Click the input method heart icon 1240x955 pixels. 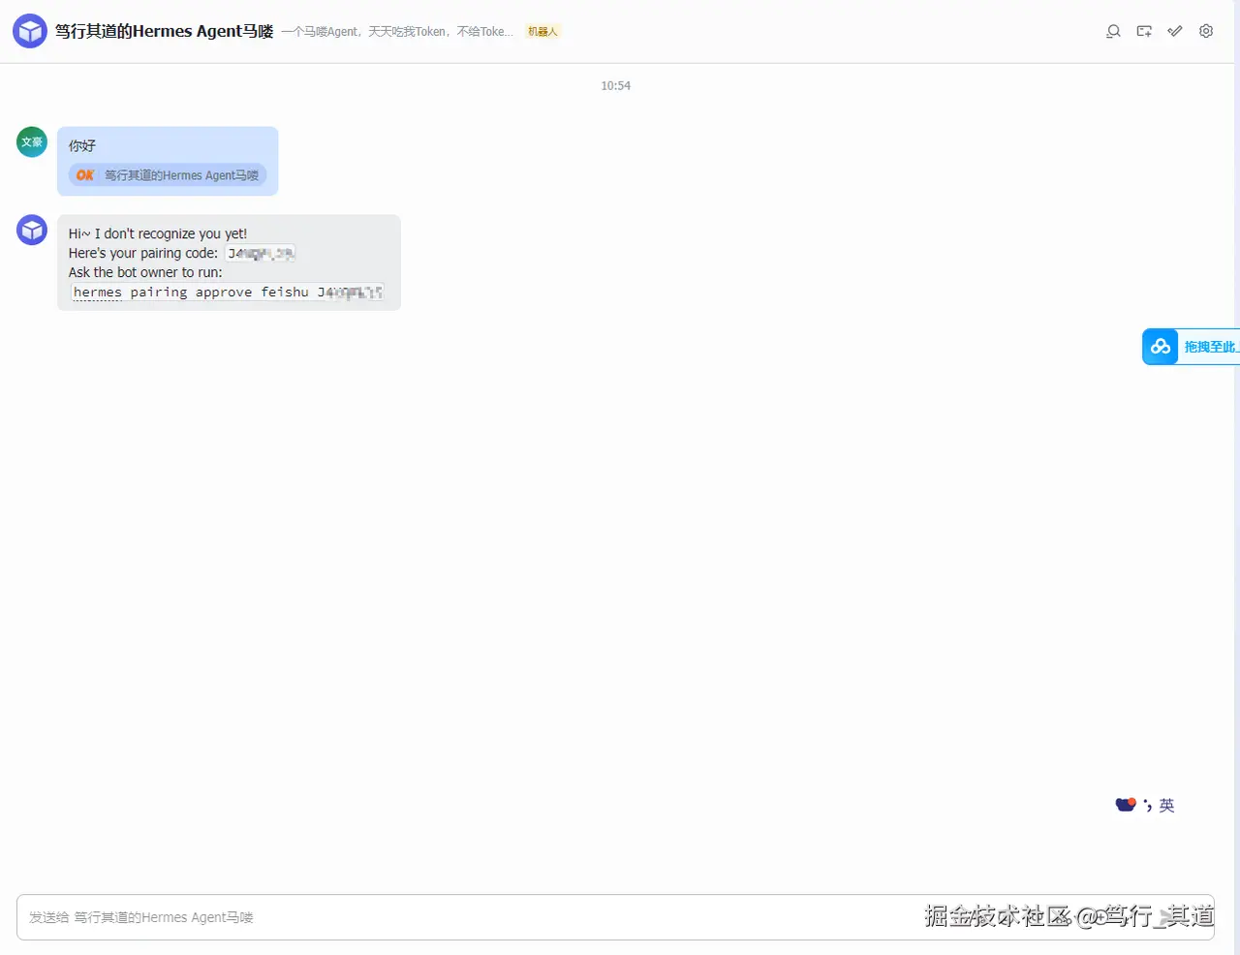click(x=1126, y=805)
